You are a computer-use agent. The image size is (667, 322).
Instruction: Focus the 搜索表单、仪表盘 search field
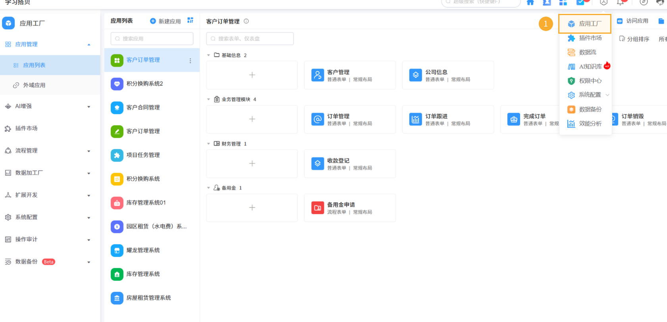(250, 38)
